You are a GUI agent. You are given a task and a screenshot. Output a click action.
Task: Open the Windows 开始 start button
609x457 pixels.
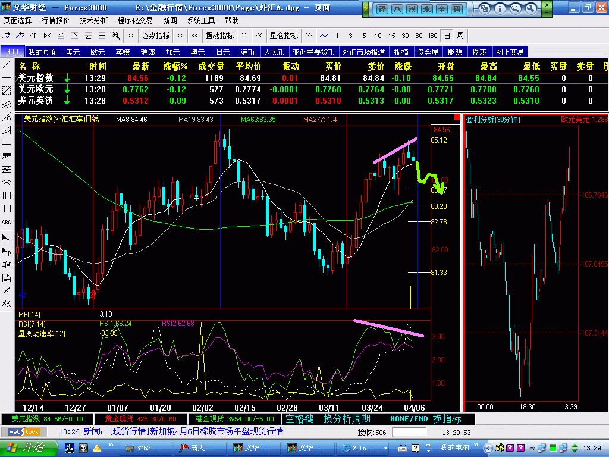[x=29, y=447]
